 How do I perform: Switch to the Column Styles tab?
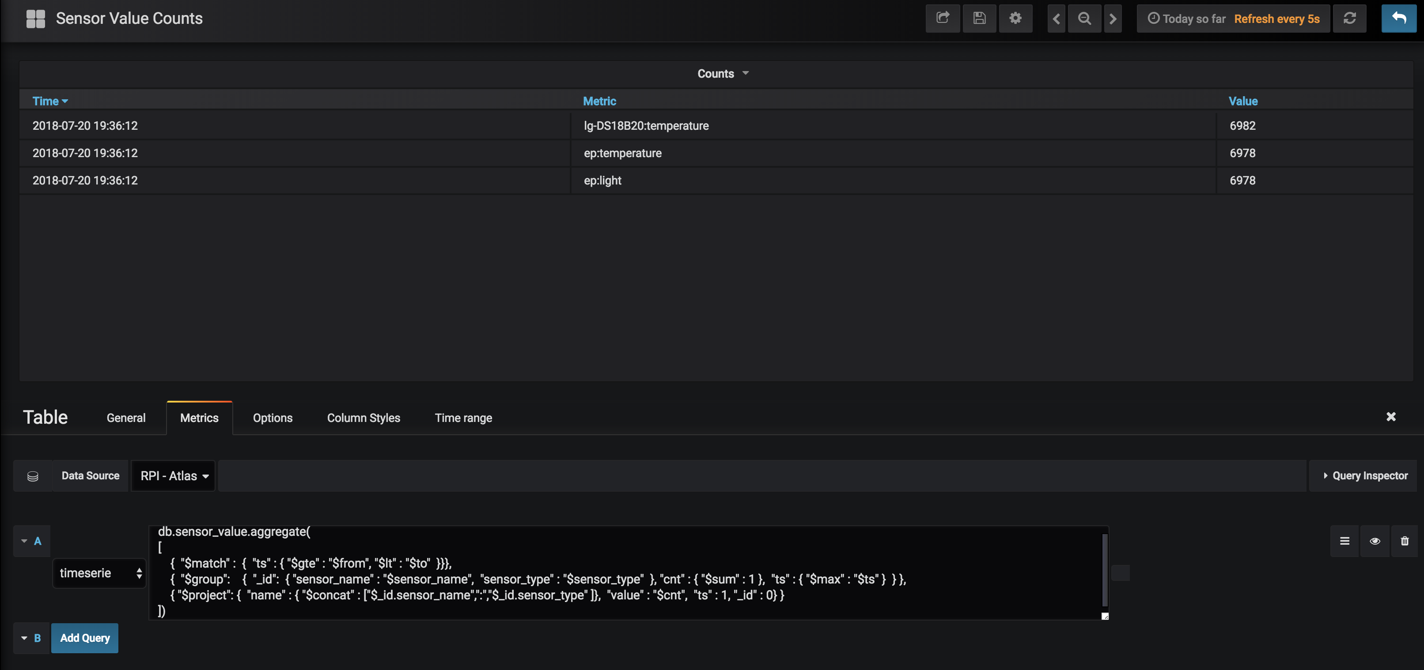(x=363, y=418)
